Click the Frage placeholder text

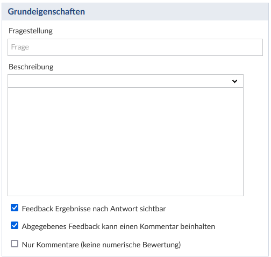[x=20, y=47]
